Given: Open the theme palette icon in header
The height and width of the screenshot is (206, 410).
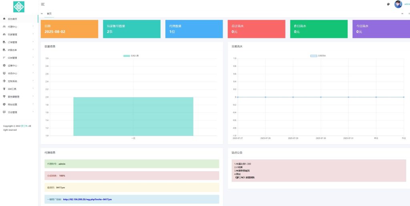Looking at the screenshot, I should pos(388,4).
